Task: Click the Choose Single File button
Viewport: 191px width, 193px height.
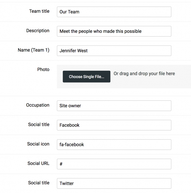Action: [86, 76]
